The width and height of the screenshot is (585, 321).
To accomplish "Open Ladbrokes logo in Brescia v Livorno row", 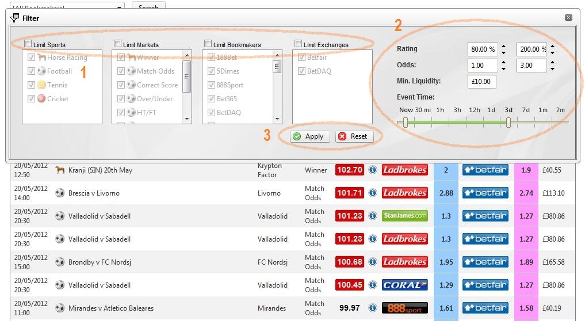I will (x=405, y=193).
